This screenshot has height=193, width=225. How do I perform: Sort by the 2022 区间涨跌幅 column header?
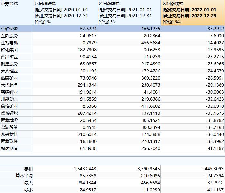193,13
